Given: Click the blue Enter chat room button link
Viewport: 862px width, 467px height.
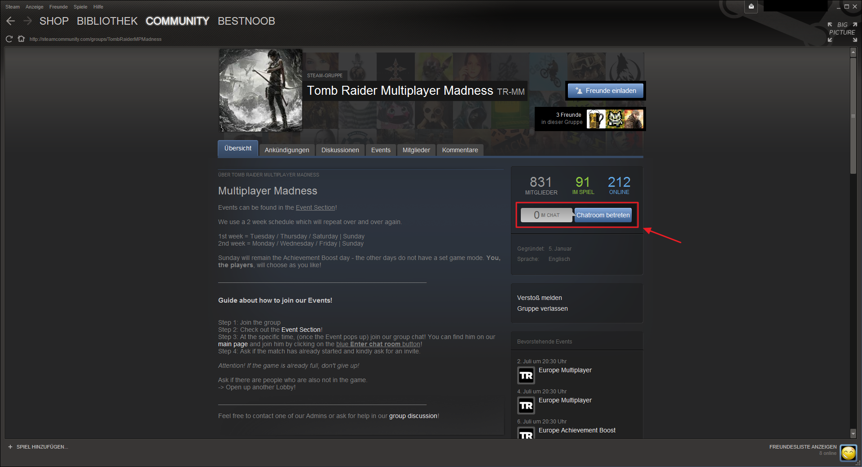Looking at the screenshot, I should pyautogui.click(x=378, y=344).
